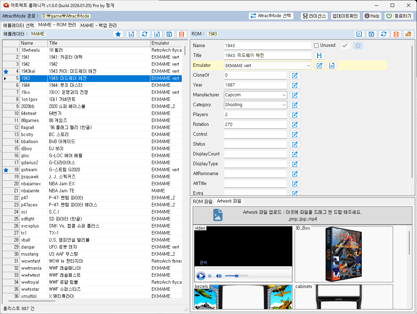Screen dimensions: 417x314
Task: Click the Excel export icon in emulator toolbar
Action: pos(157,34)
